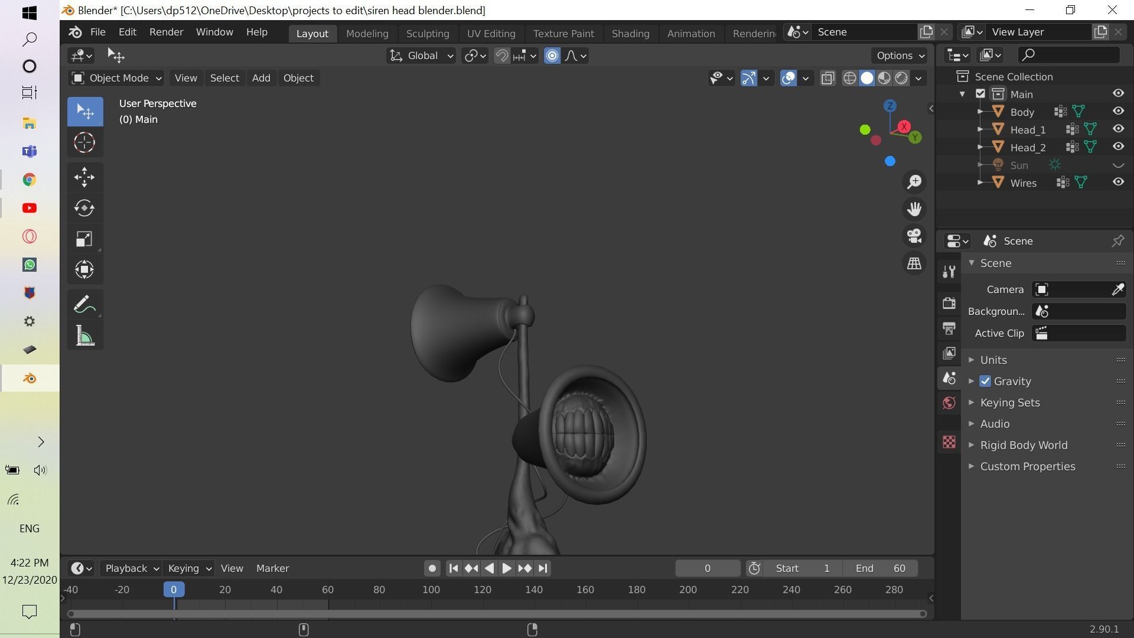Play the animation forward

click(507, 568)
